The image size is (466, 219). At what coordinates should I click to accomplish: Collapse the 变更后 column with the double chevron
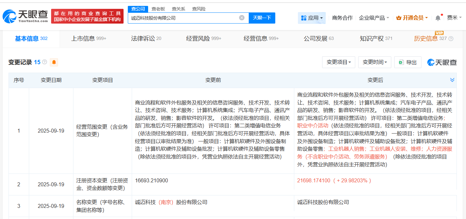[452, 80]
